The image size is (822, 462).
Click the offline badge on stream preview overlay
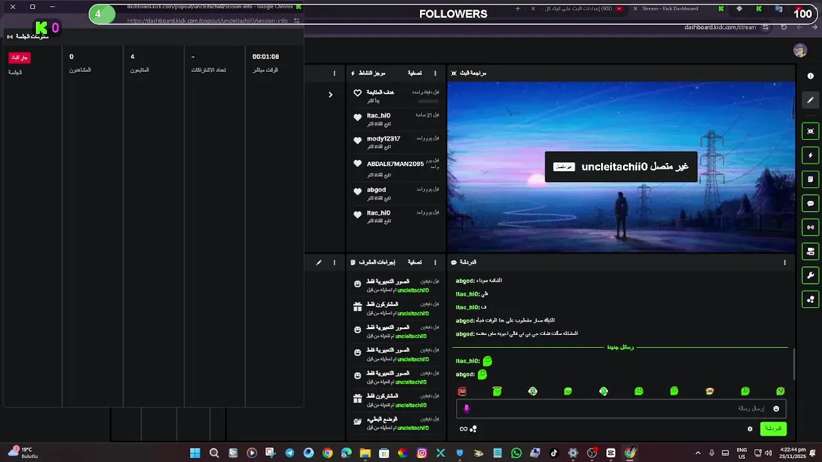click(x=564, y=167)
